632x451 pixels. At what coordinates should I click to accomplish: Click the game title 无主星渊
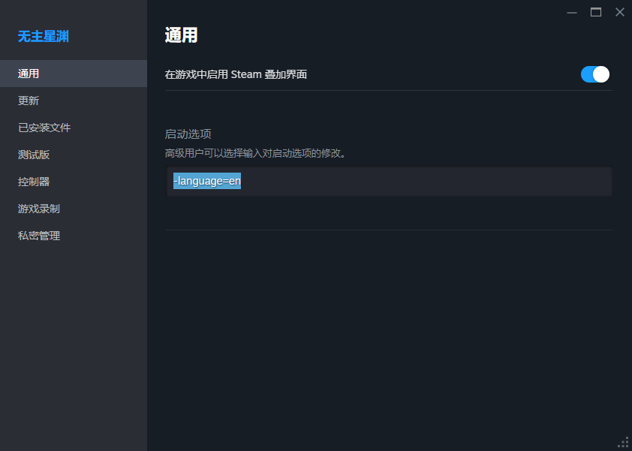click(x=43, y=37)
